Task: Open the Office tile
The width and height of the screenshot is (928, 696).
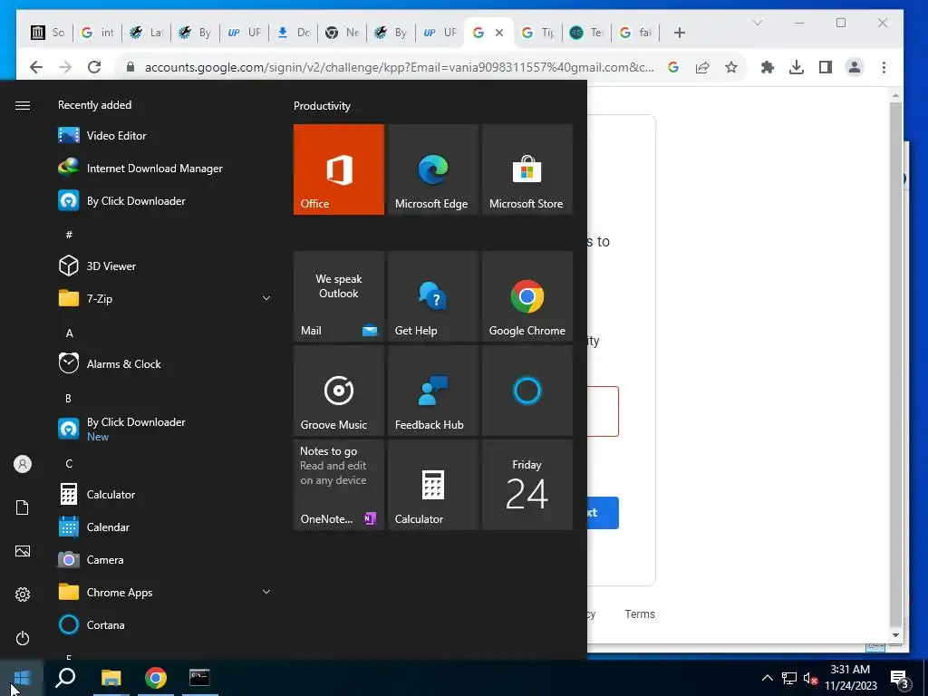Action: click(339, 169)
